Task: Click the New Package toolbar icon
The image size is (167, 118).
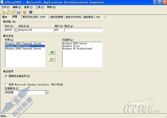Action: point(4,12)
